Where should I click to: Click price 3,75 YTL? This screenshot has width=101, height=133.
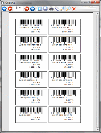tap(70, 47)
